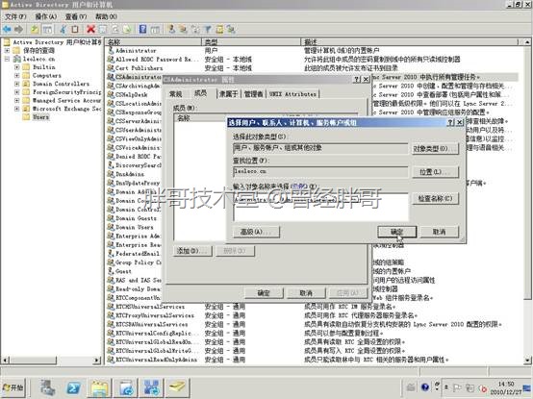The image size is (533, 399).
Task: Open the 帮助(H) menu
Action: pyautogui.click(x=107, y=16)
